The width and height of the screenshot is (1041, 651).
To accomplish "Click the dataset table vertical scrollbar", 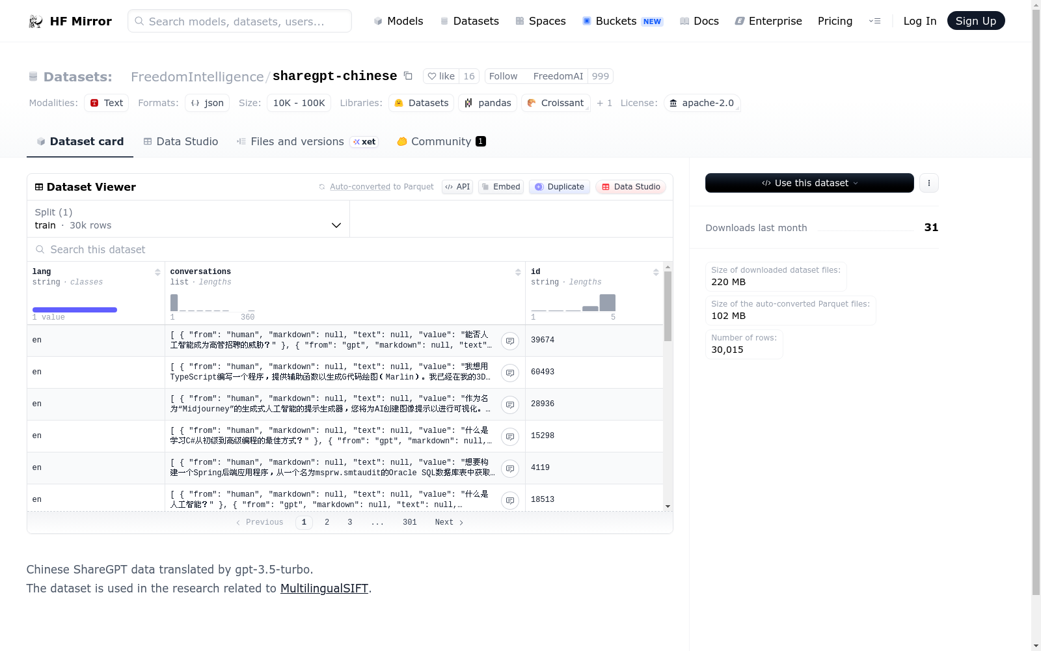I will point(668,306).
